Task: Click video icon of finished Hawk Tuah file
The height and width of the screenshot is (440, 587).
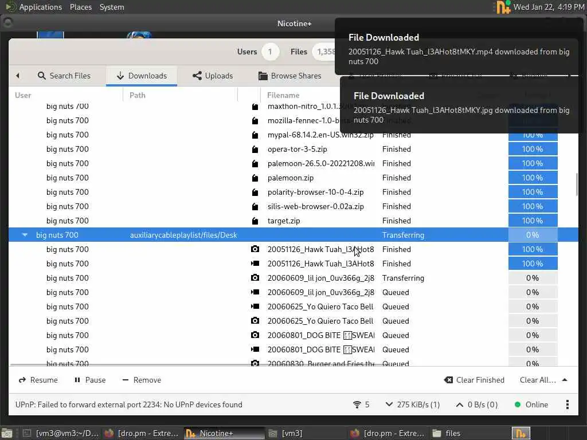Action: (x=255, y=264)
